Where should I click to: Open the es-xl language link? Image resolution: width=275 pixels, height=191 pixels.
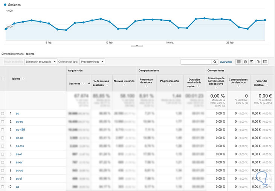19,154
